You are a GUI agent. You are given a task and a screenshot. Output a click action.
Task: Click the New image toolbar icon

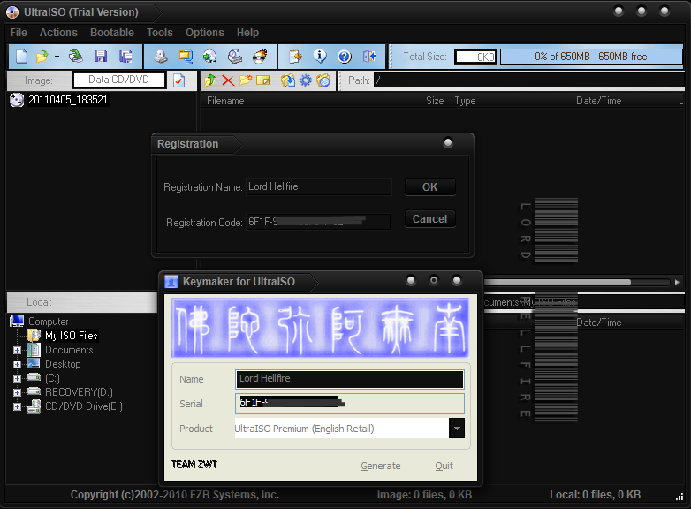pyautogui.click(x=21, y=57)
